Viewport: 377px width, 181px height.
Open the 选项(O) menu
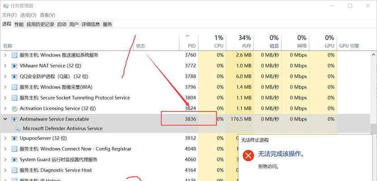click(28, 15)
